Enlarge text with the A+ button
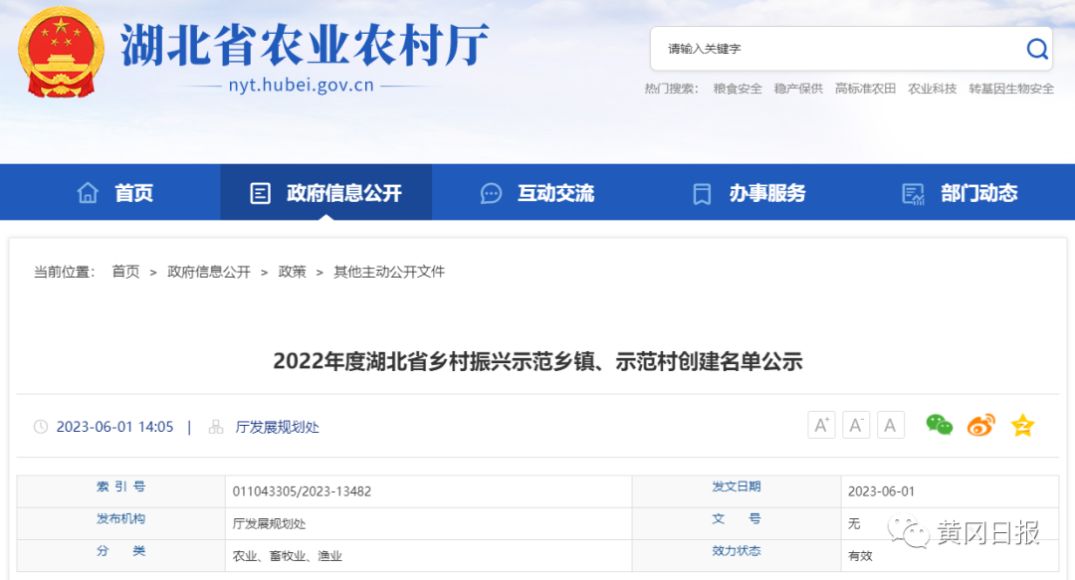 [820, 424]
